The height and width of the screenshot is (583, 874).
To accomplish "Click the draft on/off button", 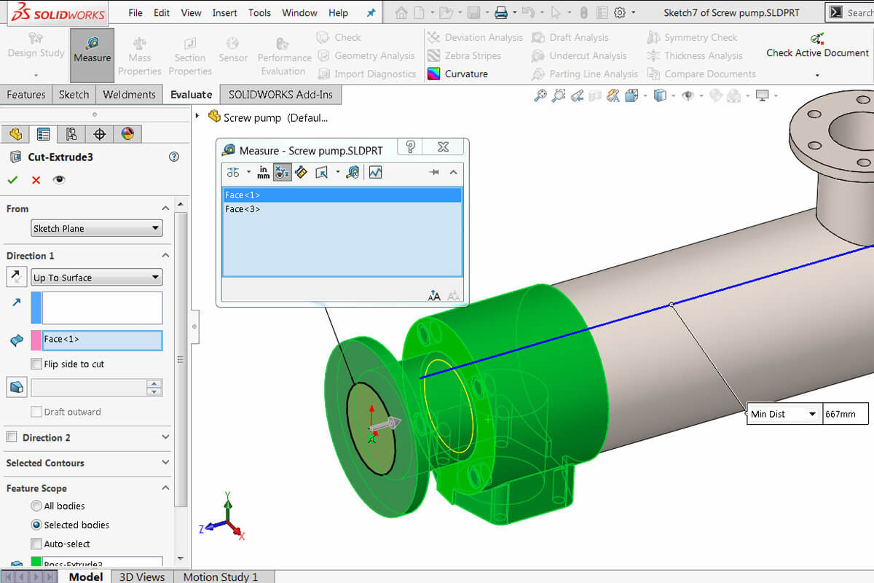I will click(x=17, y=387).
